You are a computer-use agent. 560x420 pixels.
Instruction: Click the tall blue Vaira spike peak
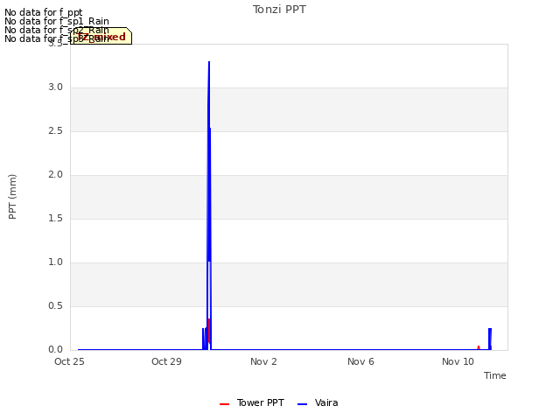[209, 63]
